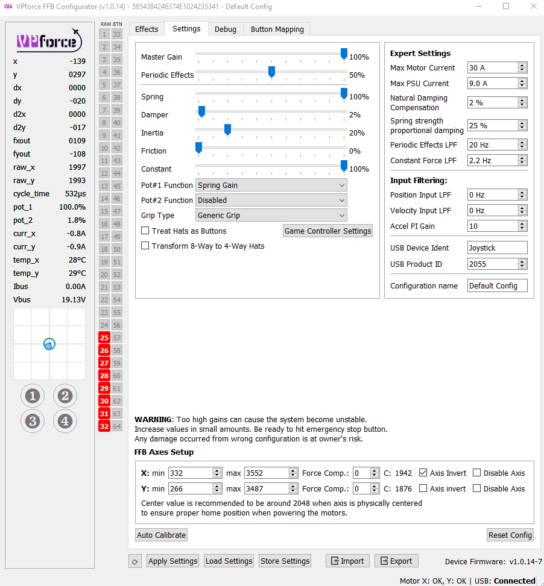
Task: Click red raw button indicator 29
Action: coord(104,388)
